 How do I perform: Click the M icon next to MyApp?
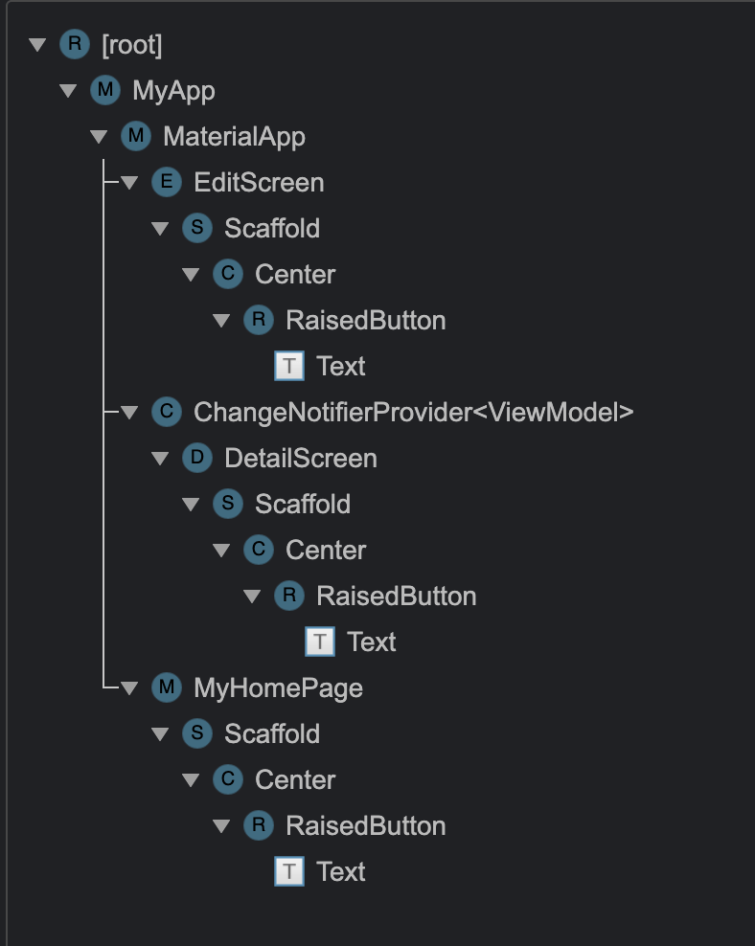[104, 90]
